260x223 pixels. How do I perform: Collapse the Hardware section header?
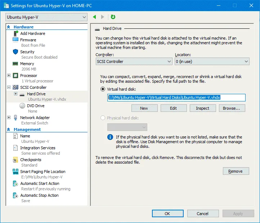pos(9,27)
